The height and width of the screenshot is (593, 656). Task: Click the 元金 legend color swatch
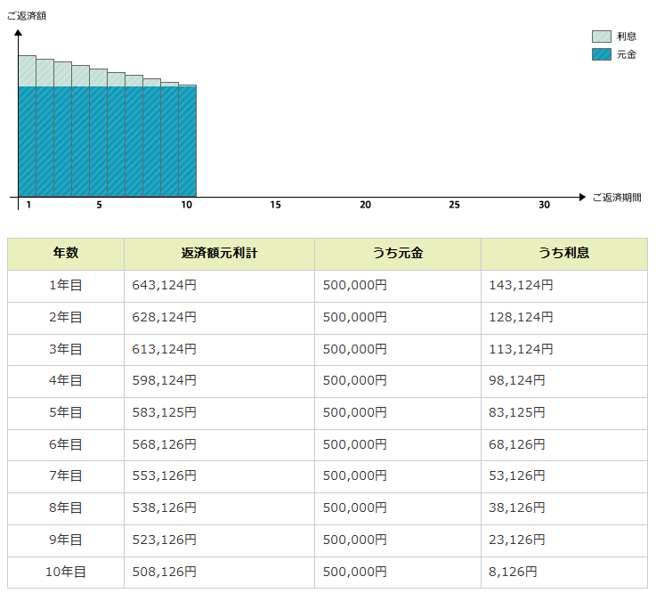point(602,54)
